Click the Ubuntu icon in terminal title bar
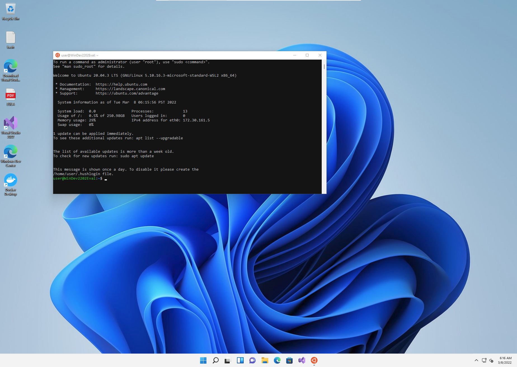 (x=58, y=55)
